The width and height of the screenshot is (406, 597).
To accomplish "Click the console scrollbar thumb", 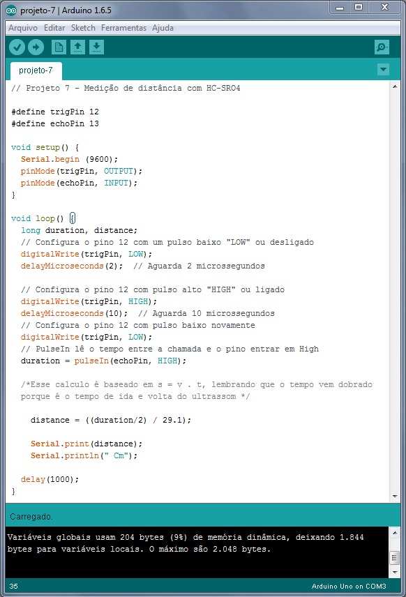I will [395, 558].
